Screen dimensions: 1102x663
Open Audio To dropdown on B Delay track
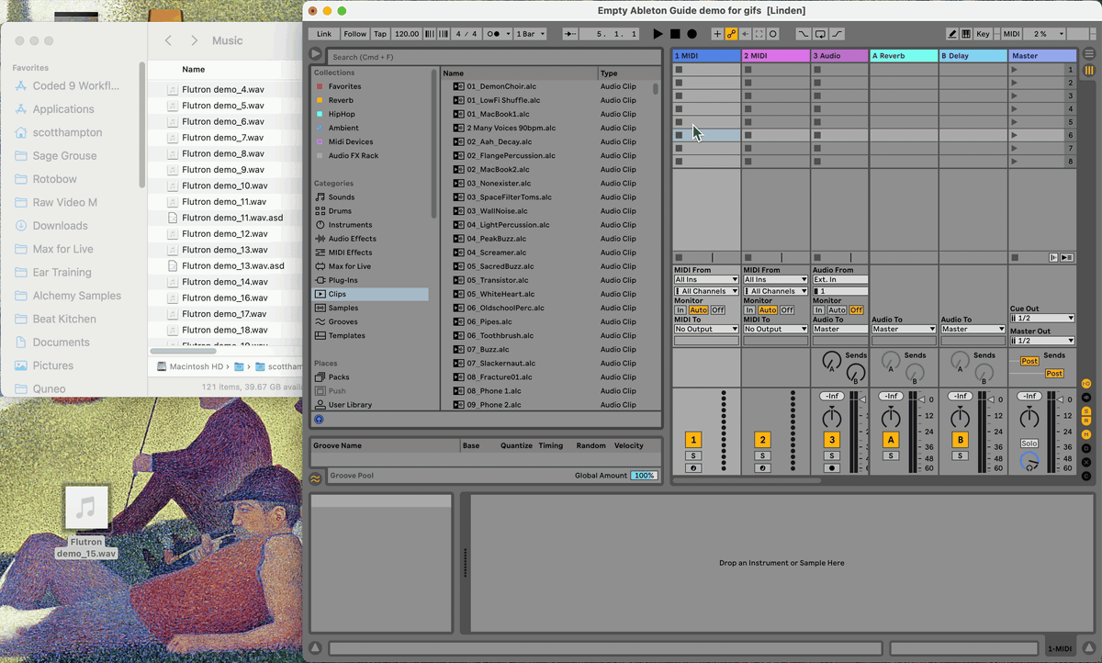973,329
